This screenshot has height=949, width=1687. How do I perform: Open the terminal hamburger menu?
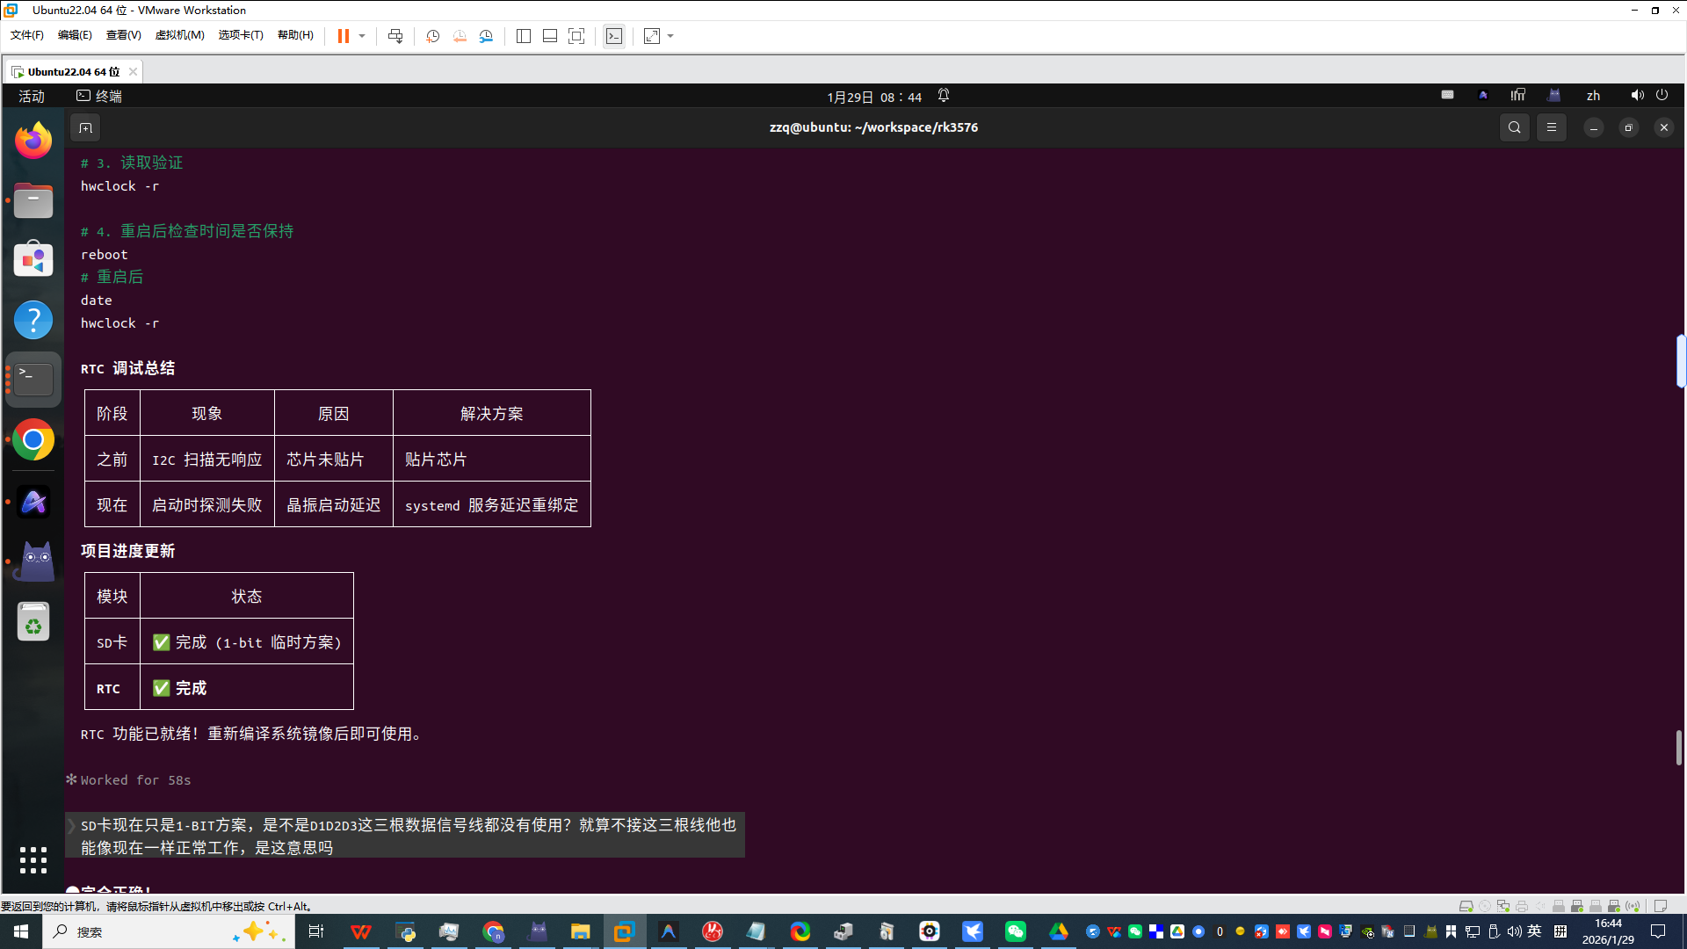point(1552,127)
